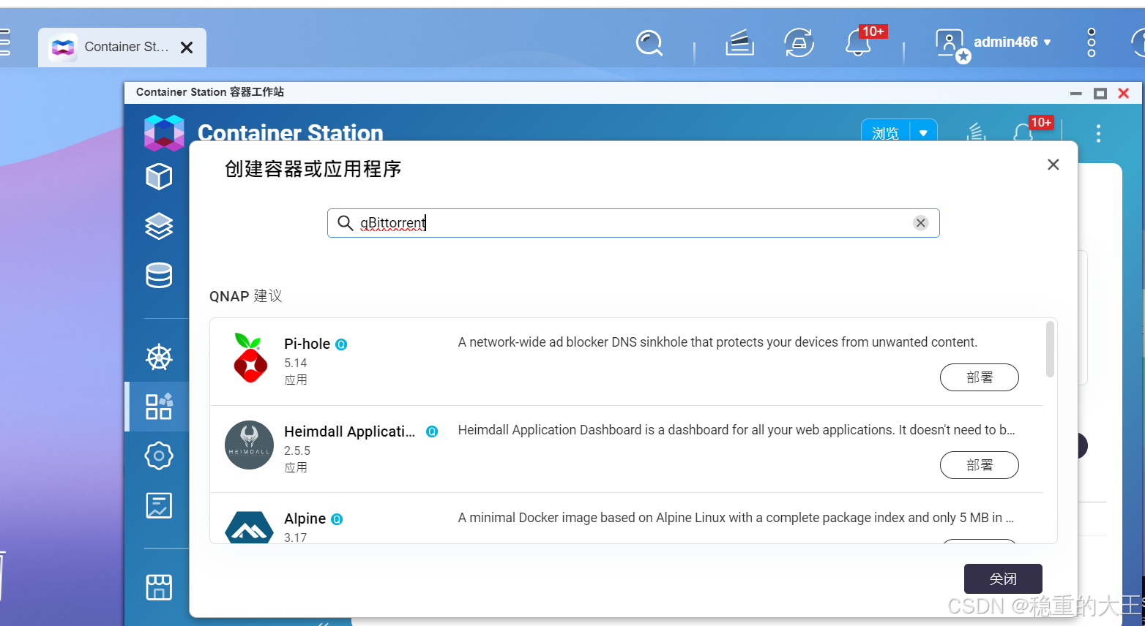Open QTS three-dot more menu
Viewport: 1145px width, 626px height.
click(1092, 42)
